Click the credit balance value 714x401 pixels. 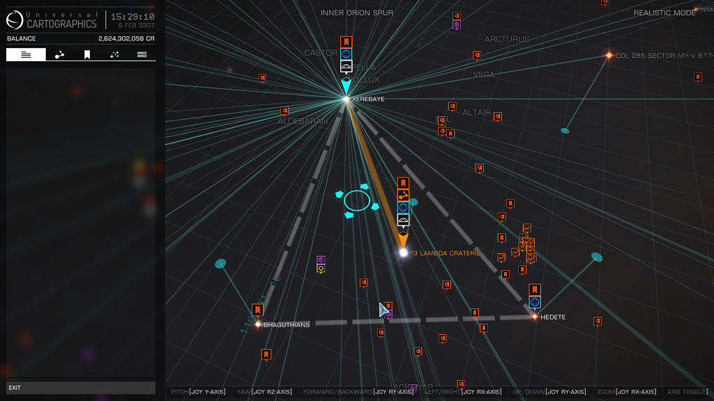(126, 39)
